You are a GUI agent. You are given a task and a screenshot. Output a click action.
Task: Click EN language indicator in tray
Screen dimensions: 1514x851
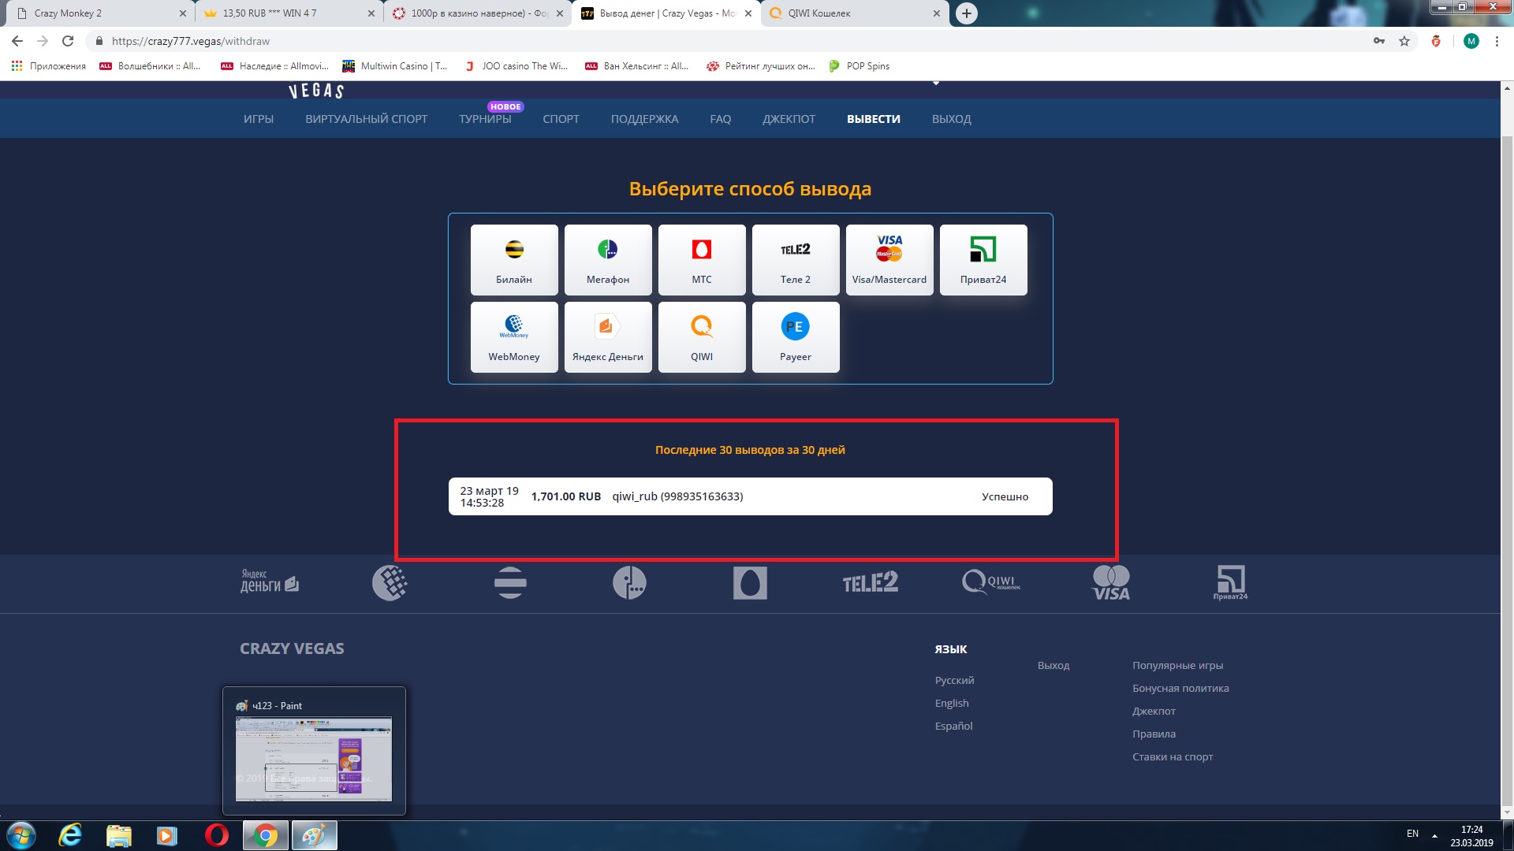1412,834
